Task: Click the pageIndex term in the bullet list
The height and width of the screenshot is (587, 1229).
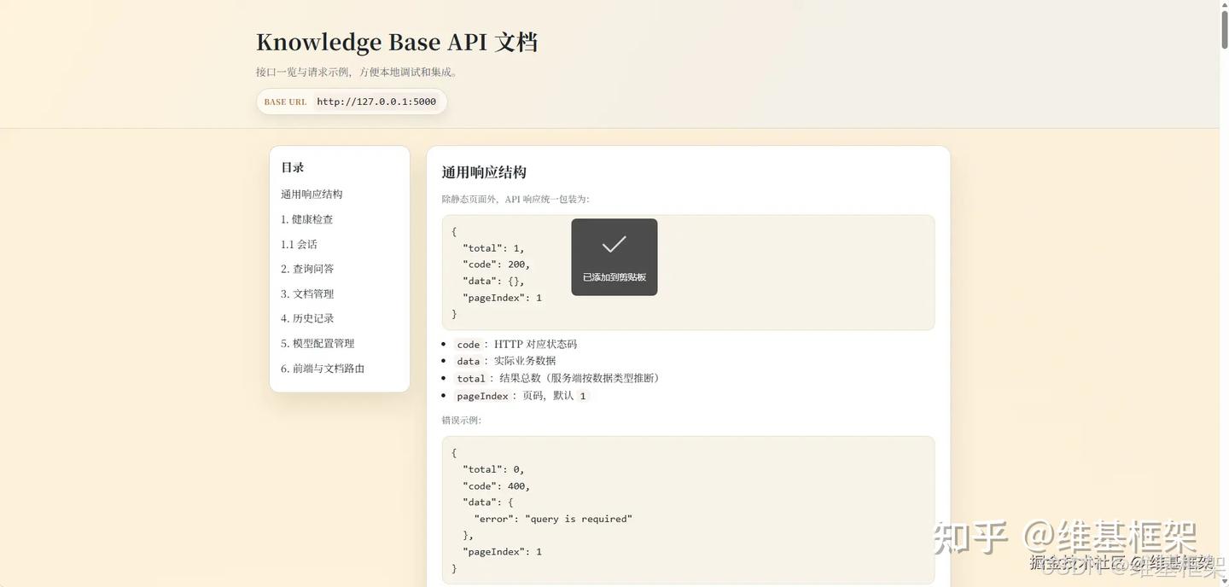Action: click(482, 396)
